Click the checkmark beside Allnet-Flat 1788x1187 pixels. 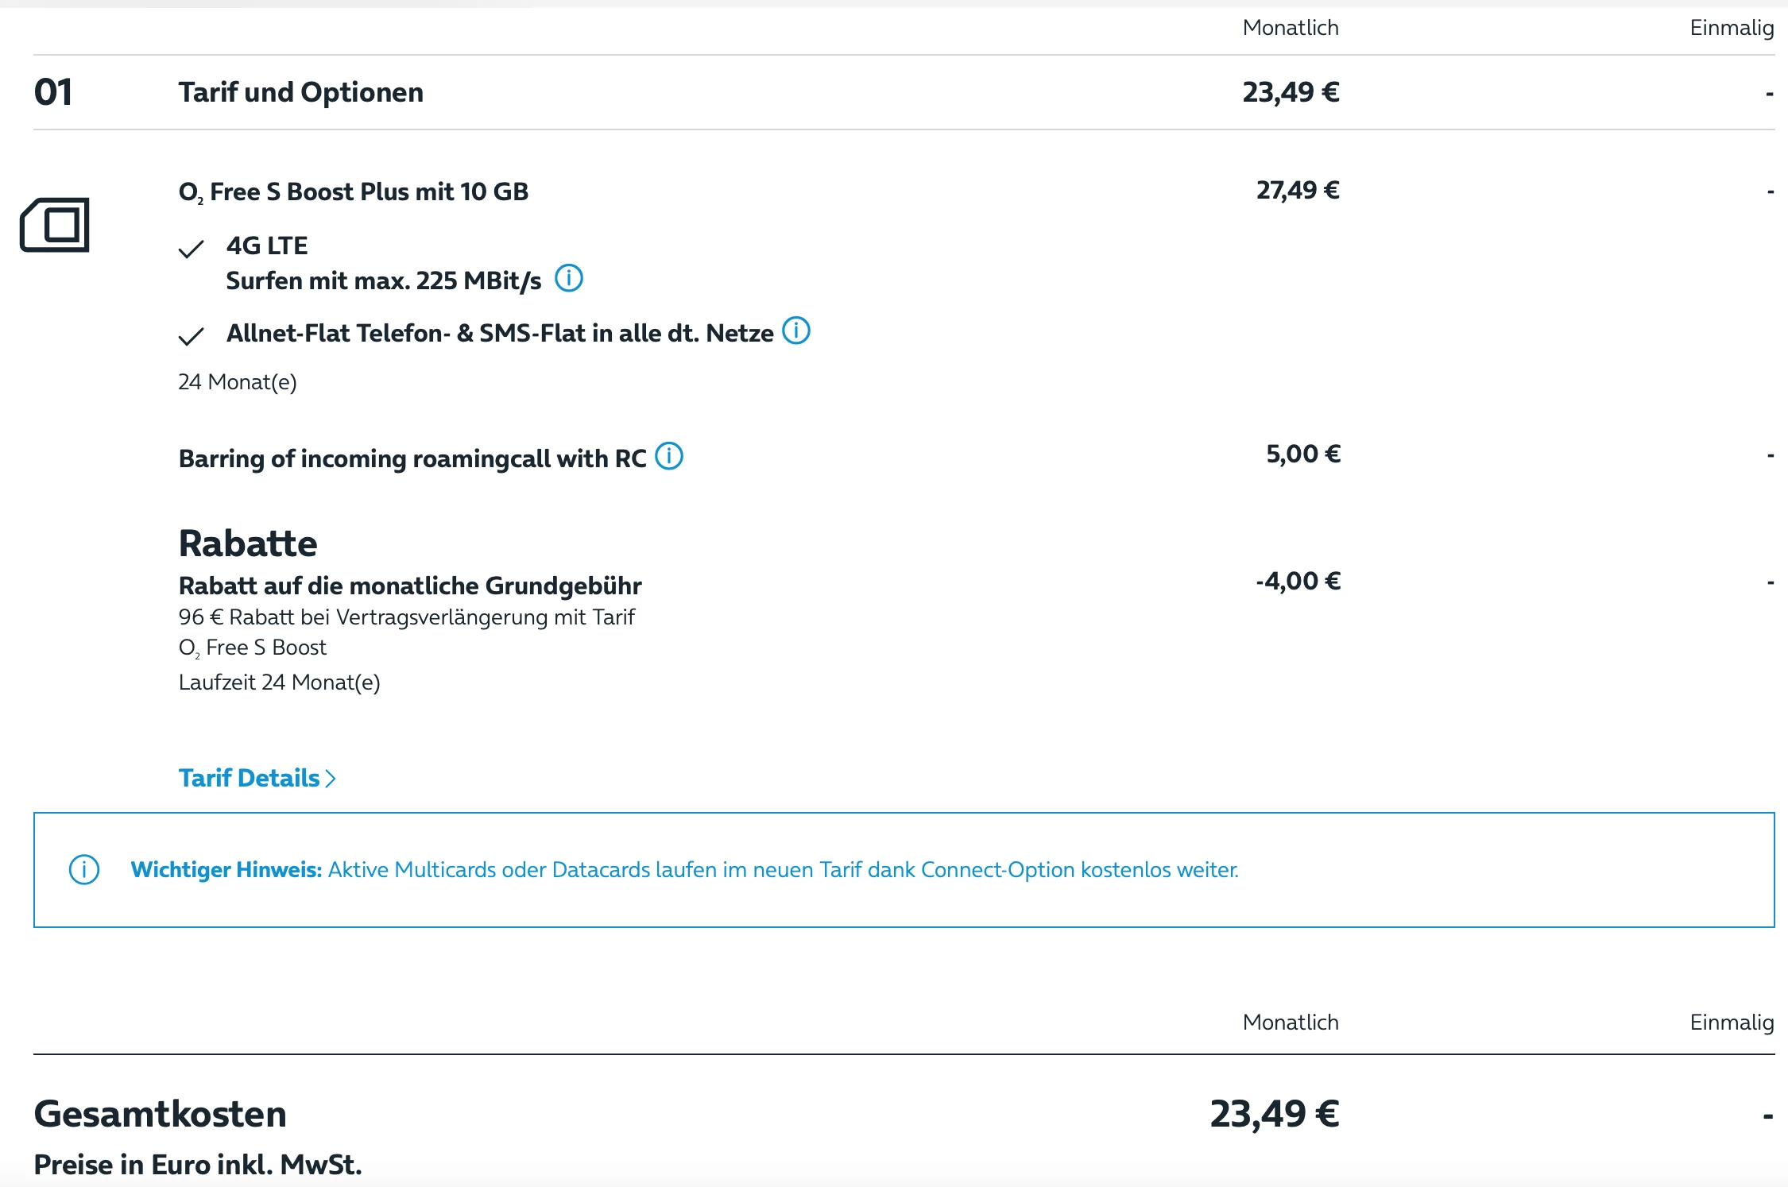tap(192, 337)
